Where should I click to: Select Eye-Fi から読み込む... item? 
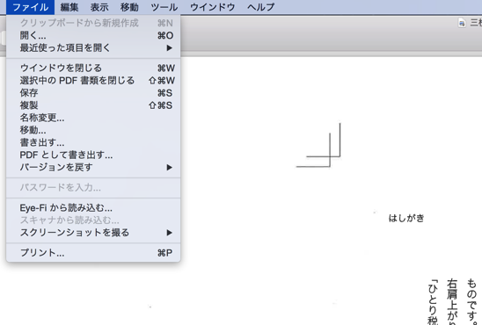(93, 208)
